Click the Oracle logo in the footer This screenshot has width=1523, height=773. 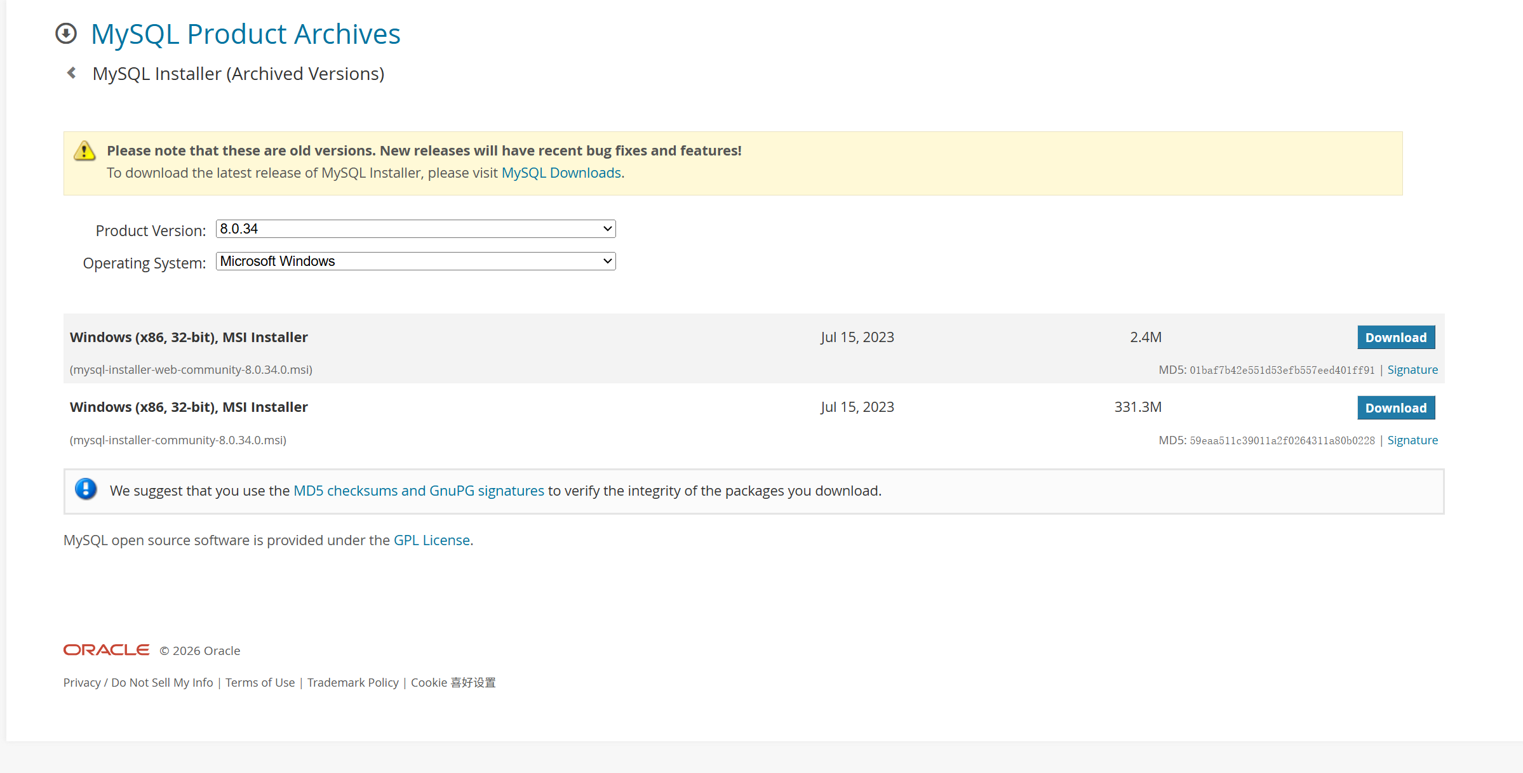tap(106, 650)
